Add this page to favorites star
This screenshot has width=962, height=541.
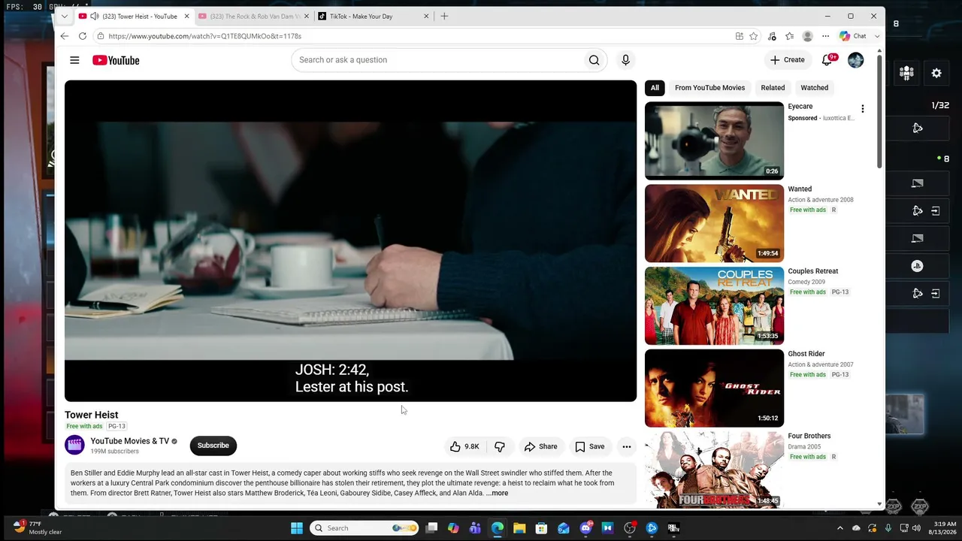(x=754, y=36)
